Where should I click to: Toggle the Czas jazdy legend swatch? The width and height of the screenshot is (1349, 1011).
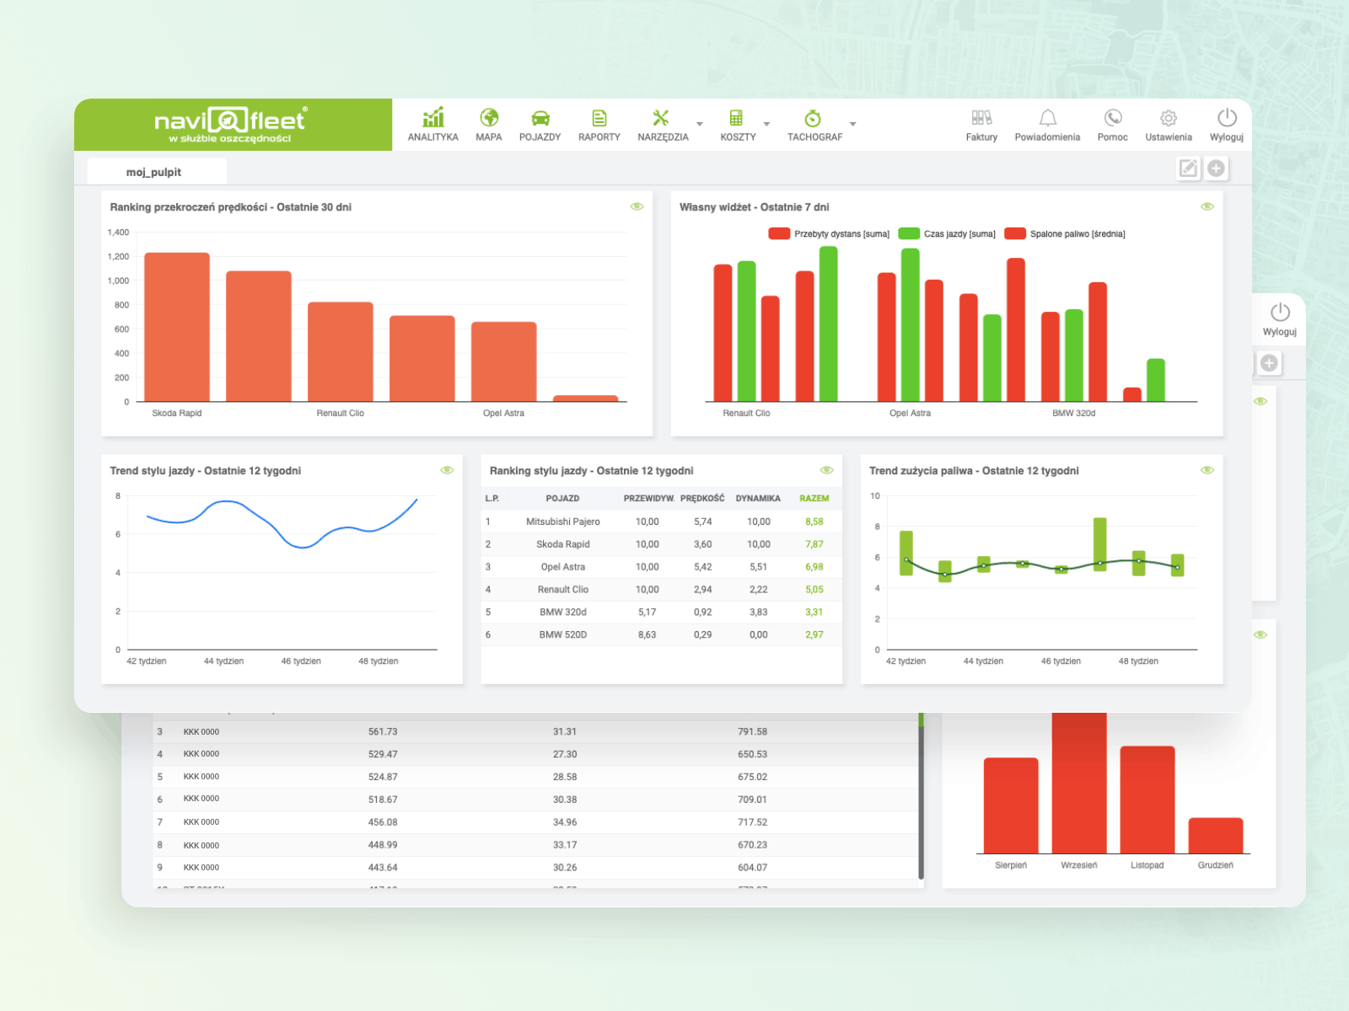click(x=909, y=233)
